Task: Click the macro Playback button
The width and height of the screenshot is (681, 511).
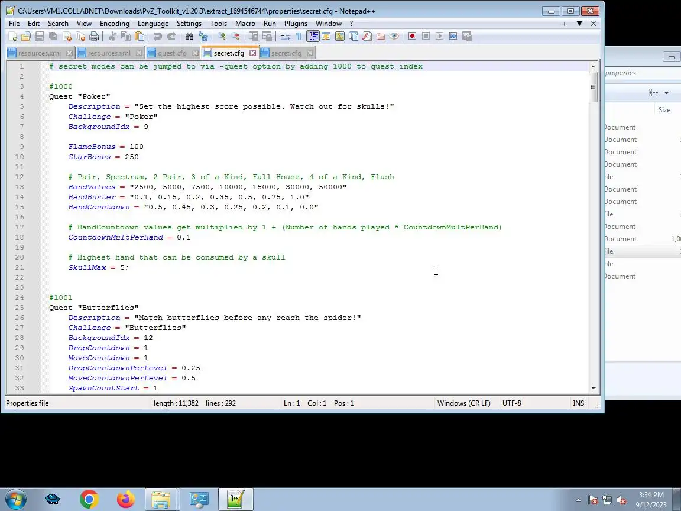Action: [440, 36]
